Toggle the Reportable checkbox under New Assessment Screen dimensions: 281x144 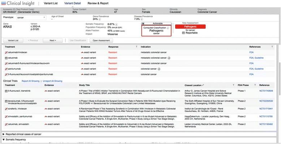[183, 33]
